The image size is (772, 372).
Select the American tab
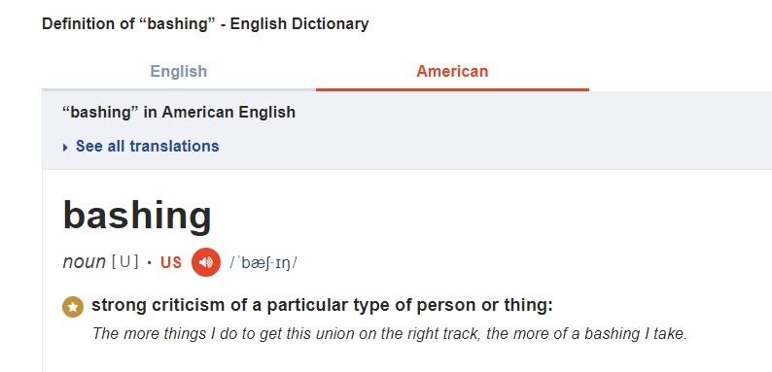[x=452, y=71]
